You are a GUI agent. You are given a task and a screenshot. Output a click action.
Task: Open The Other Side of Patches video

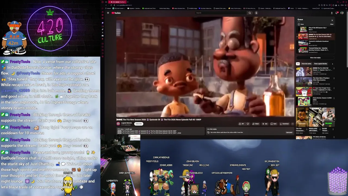click(304, 81)
